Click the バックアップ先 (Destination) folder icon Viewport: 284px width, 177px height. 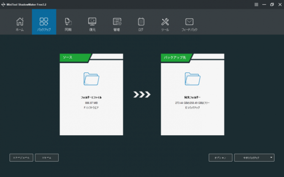pos(192,79)
